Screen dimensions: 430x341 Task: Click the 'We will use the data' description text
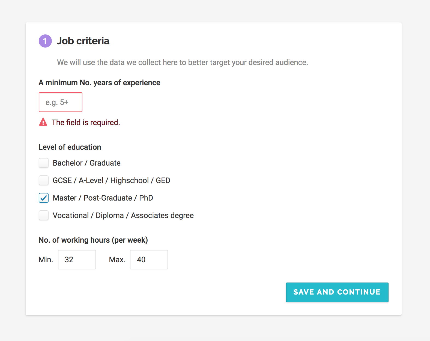(x=183, y=63)
